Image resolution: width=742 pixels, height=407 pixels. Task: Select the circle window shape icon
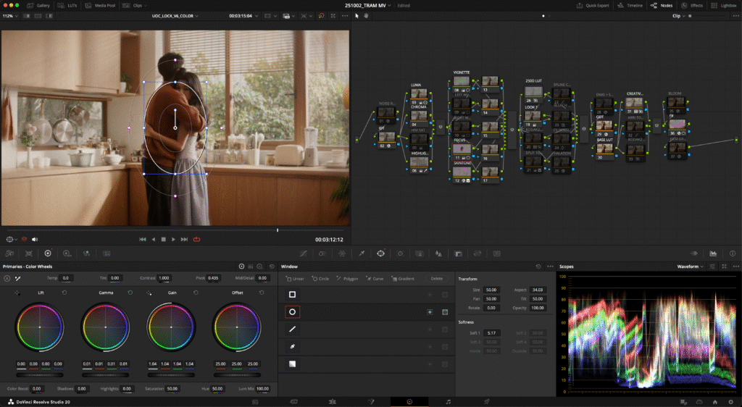pyautogui.click(x=292, y=311)
